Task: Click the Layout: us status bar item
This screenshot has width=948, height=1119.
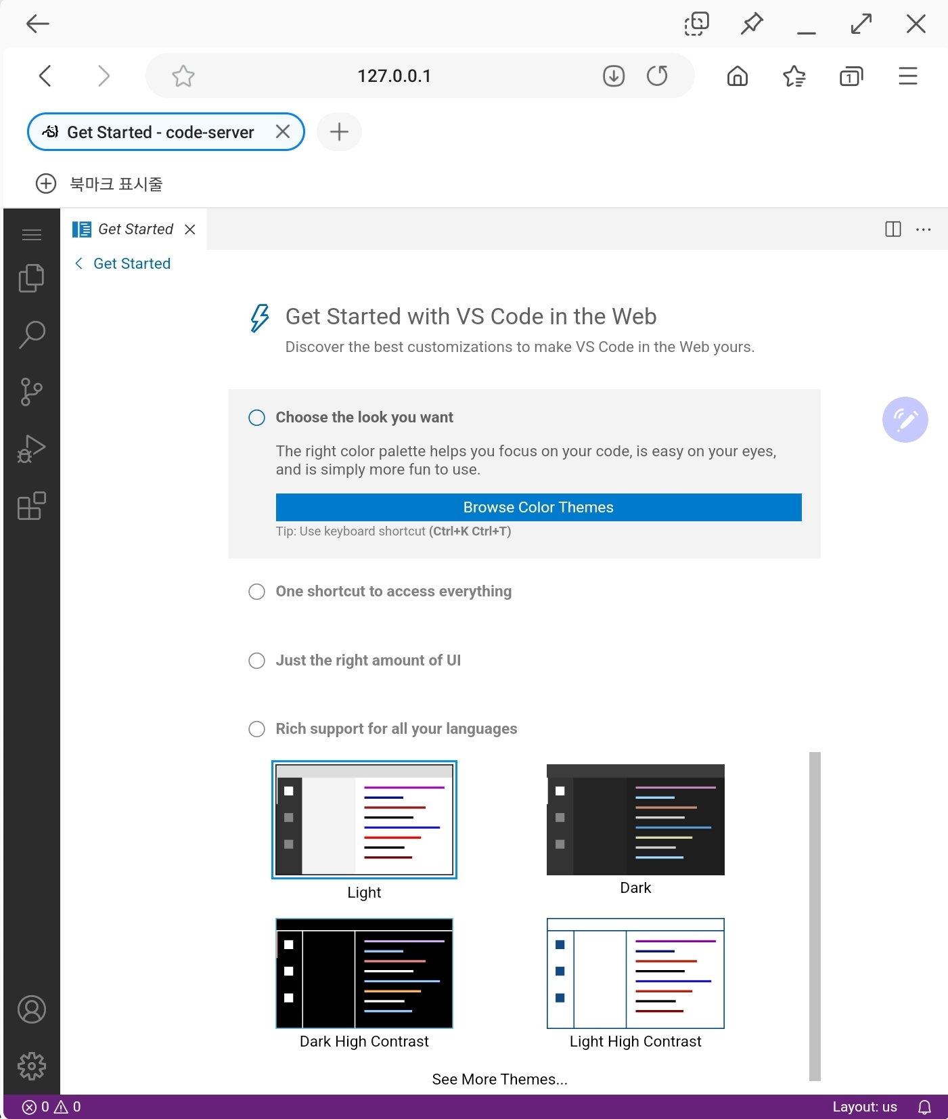Action: click(x=864, y=1107)
